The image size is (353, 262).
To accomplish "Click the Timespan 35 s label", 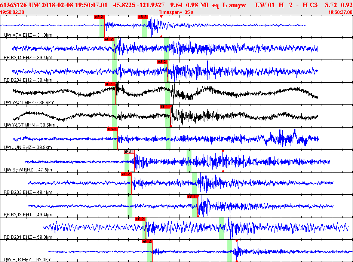I will (176, 12).
